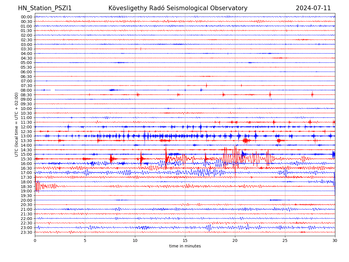Click the 00:00 row time label
This screenshot has width=349, height=262.
[x=26, y=17]
